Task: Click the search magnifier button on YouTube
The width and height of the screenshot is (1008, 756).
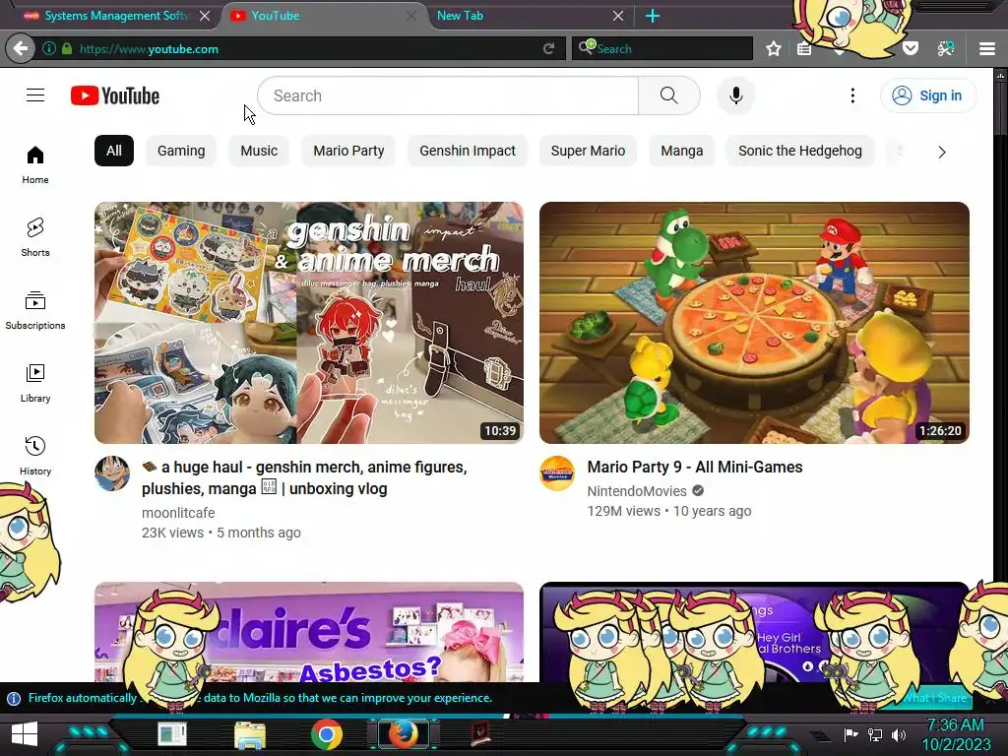Action: [669, 95]
